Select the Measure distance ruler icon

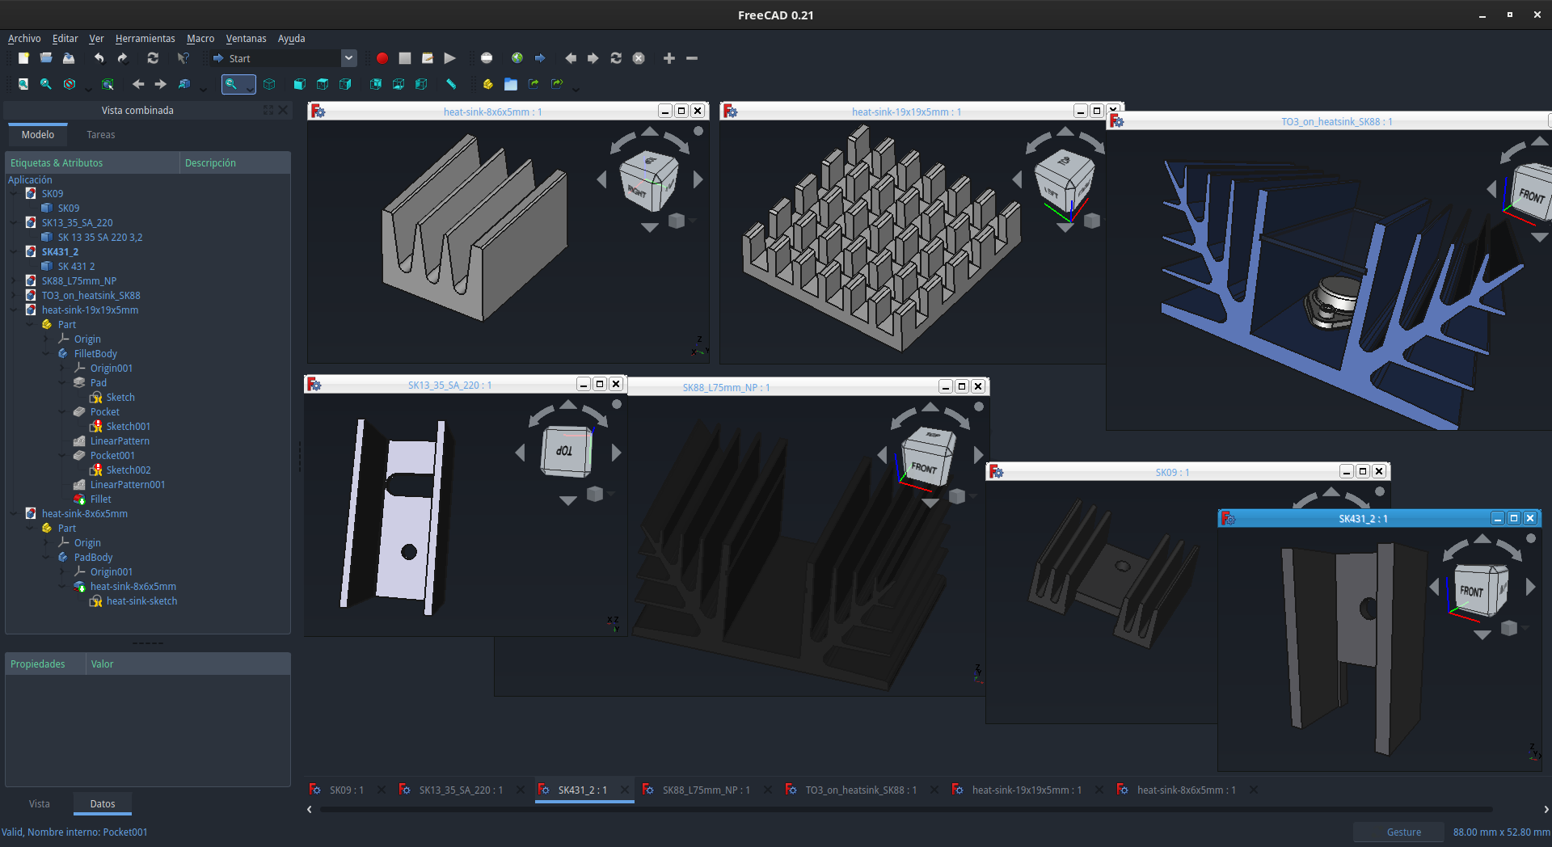(451, 84)
